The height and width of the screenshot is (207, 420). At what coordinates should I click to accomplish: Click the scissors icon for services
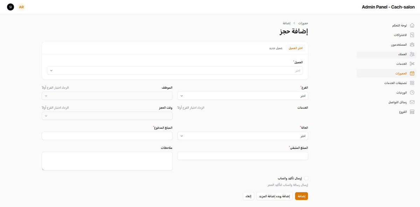pos(412,64)
